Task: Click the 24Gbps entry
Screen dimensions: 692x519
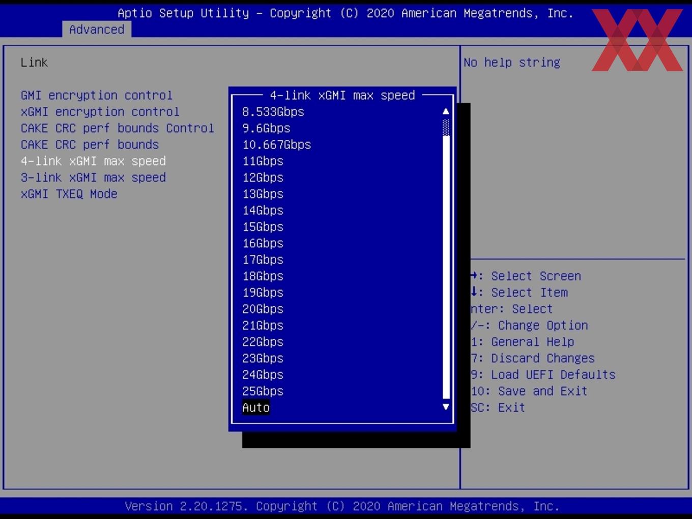Action: pos(263,374)
